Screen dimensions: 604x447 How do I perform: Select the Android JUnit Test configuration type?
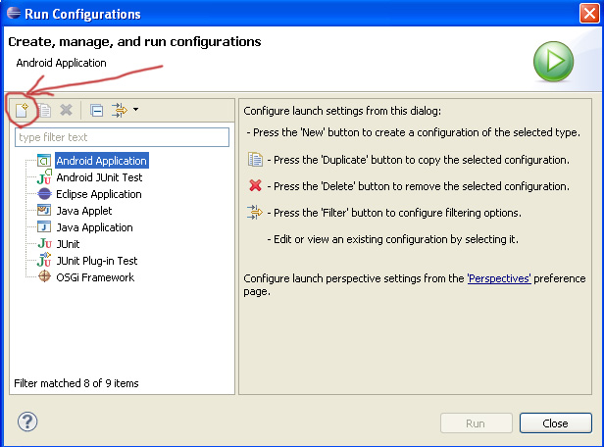(98, 177)
